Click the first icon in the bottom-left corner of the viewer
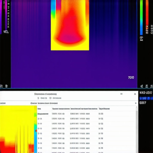This screenshot has height=153, width=153. [1, 86]
